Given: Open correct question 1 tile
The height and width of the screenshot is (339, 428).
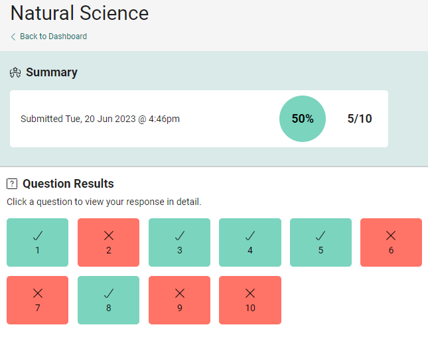Looking at the screenshot, I should pyautogui.click(x=37, y=242).
